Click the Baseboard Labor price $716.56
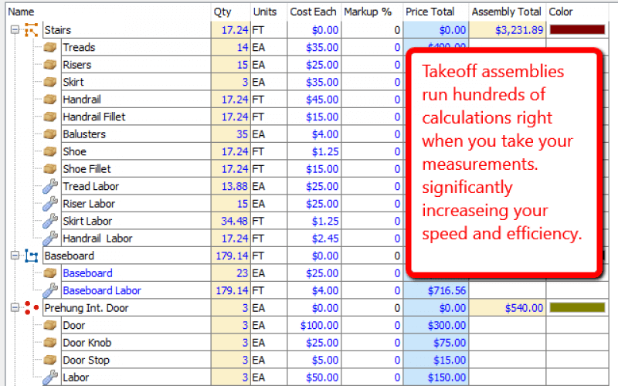Image resolution: width=618 pixels, height=386 pixels. pyautogui.click(x=436, y=290)
